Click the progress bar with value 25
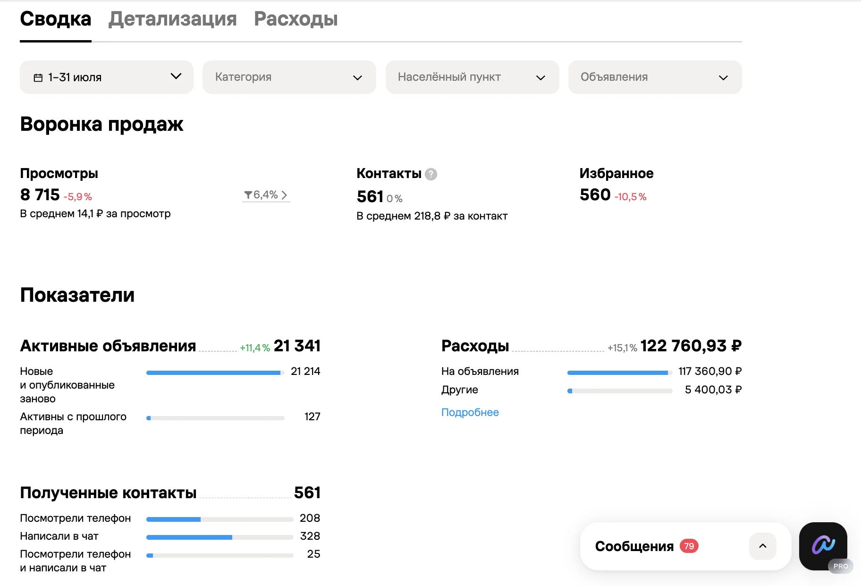Image resolution: width=861 pixels, height=586 pixels. point(220,556)
